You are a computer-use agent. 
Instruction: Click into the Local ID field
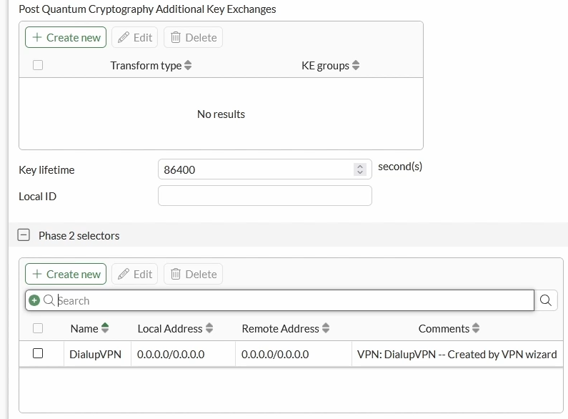click(265, 196)
